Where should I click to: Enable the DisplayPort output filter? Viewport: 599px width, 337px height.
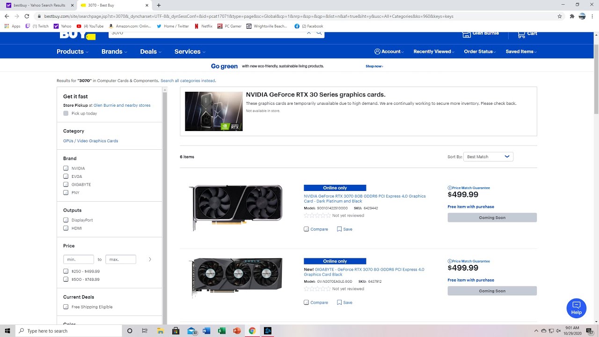pyautogui.click(x=66, y=220)
